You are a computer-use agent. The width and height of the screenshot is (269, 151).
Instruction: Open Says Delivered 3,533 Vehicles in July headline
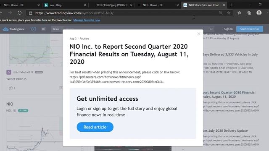pyautogui.click(x=230, y=55)
